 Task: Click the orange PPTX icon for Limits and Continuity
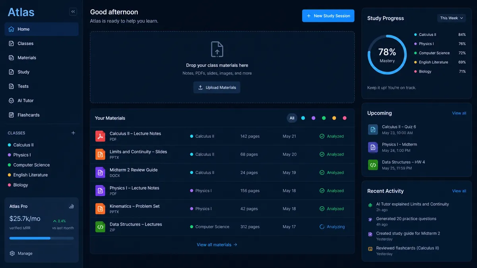tap(100, 154)
